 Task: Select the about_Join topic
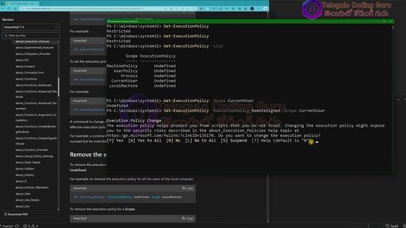[x=23, y=206]
